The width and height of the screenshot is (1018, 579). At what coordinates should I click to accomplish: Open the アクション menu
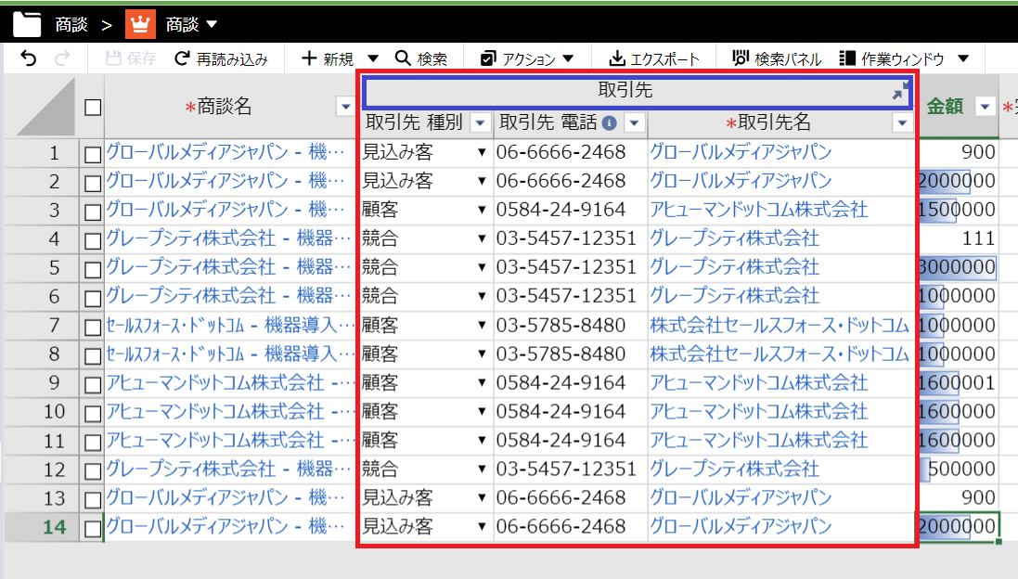(527, 59)
